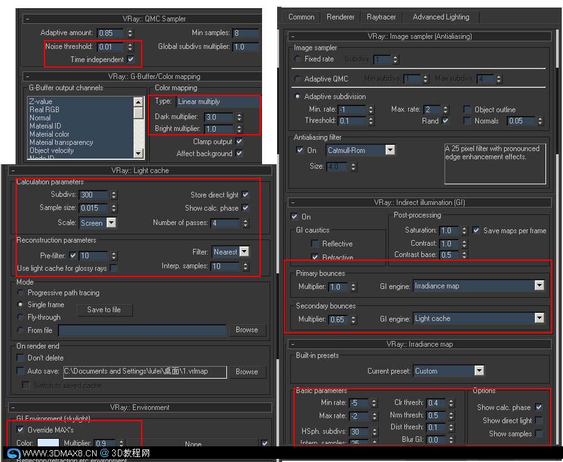Switch to the Advanced Lighting tab
This screenshot has height=462, width=563.
(x=441, y=17)
